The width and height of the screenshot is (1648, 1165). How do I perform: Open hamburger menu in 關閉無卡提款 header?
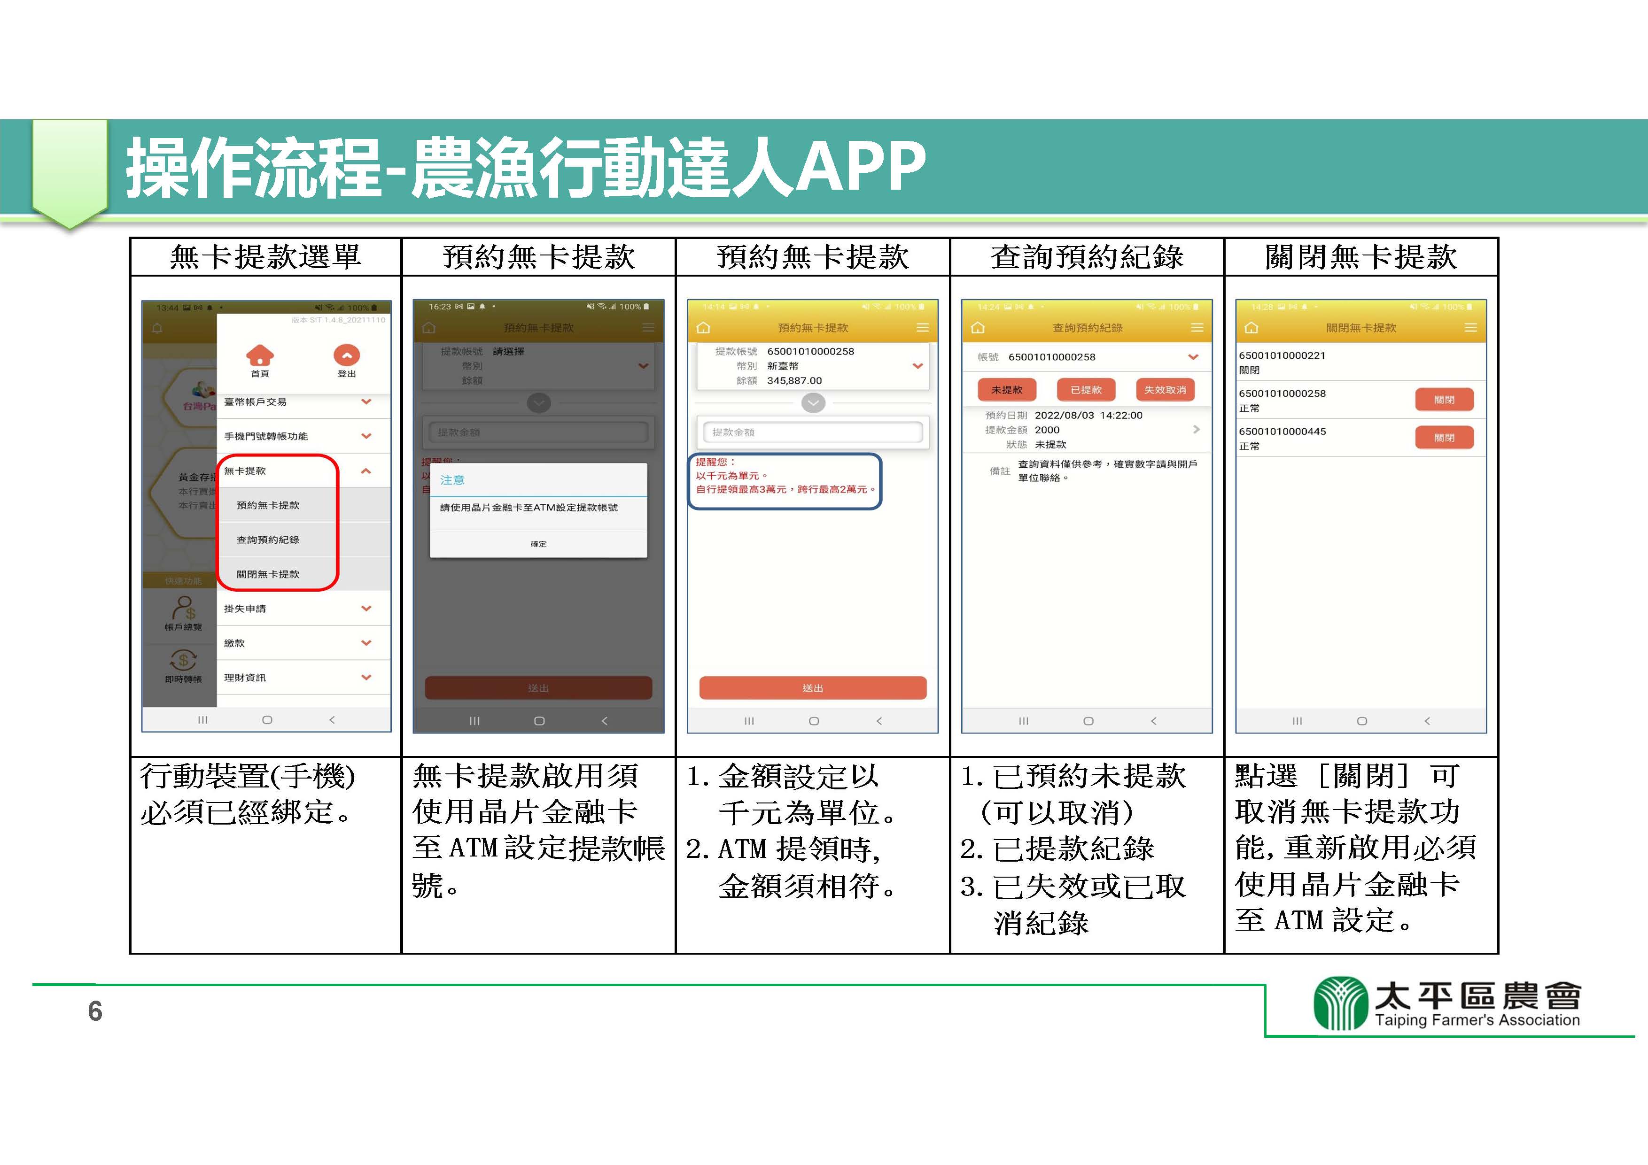[1471, 328]
